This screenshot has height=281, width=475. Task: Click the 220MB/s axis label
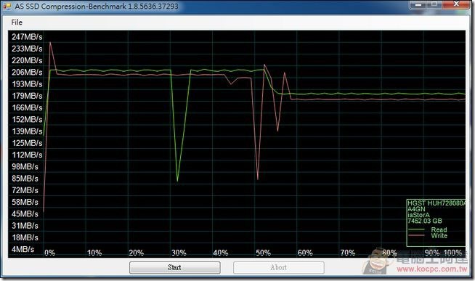coord(27,60)
